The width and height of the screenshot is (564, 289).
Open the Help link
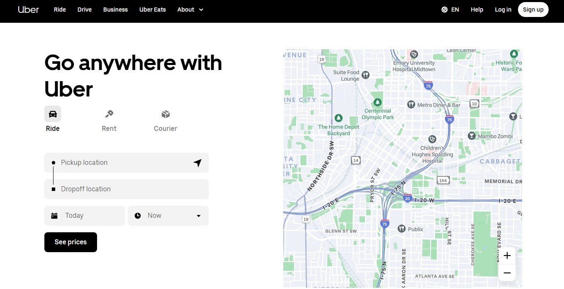[x=477, y=10]
